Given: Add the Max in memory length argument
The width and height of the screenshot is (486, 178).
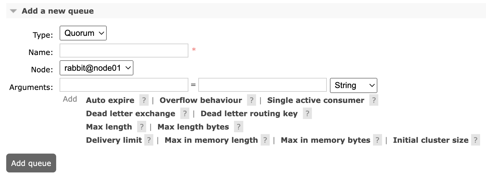Looking at the screenshot, I should coord(211,140).
